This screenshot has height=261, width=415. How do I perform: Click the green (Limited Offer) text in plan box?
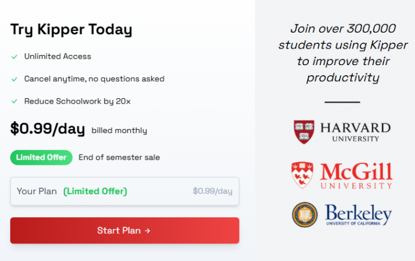coord(95,191)
